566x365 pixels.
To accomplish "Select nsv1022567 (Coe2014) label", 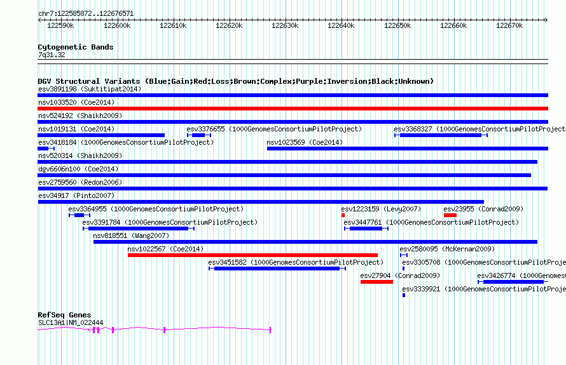I will (x=165, y=249).
